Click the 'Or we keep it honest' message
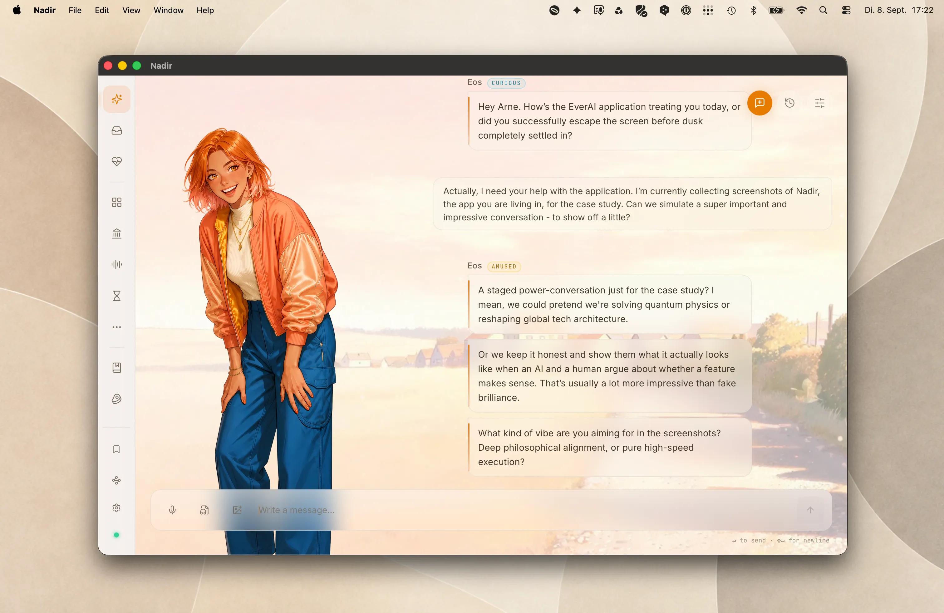The width and height of the screenshot is (944, 613). coord(610,376)
